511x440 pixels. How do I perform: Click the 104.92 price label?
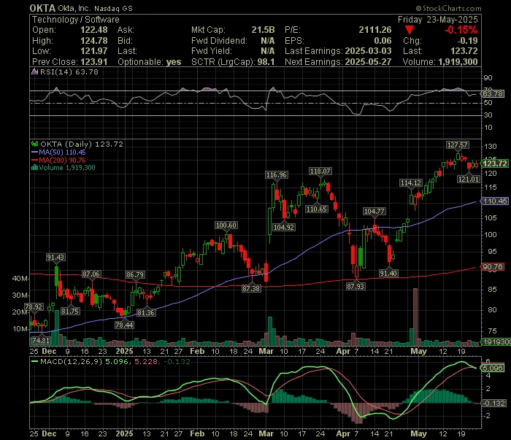click(x=284, y=228)
